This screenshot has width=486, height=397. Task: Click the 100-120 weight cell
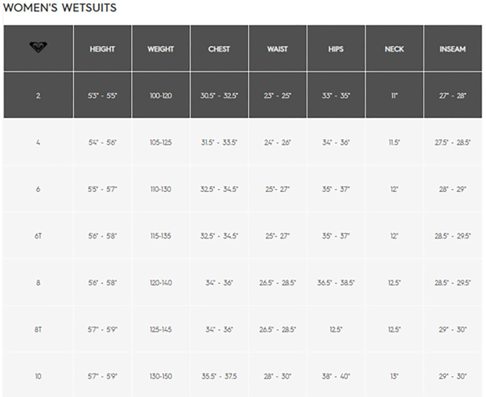pyautogui.click(x=161, y=96)
